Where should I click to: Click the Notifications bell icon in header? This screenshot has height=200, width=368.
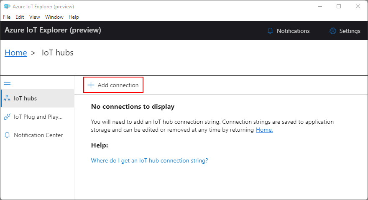270,31
